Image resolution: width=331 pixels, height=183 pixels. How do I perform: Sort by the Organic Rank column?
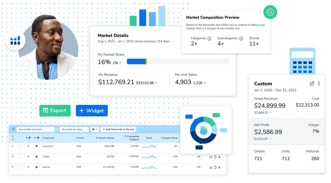[169, 138]
